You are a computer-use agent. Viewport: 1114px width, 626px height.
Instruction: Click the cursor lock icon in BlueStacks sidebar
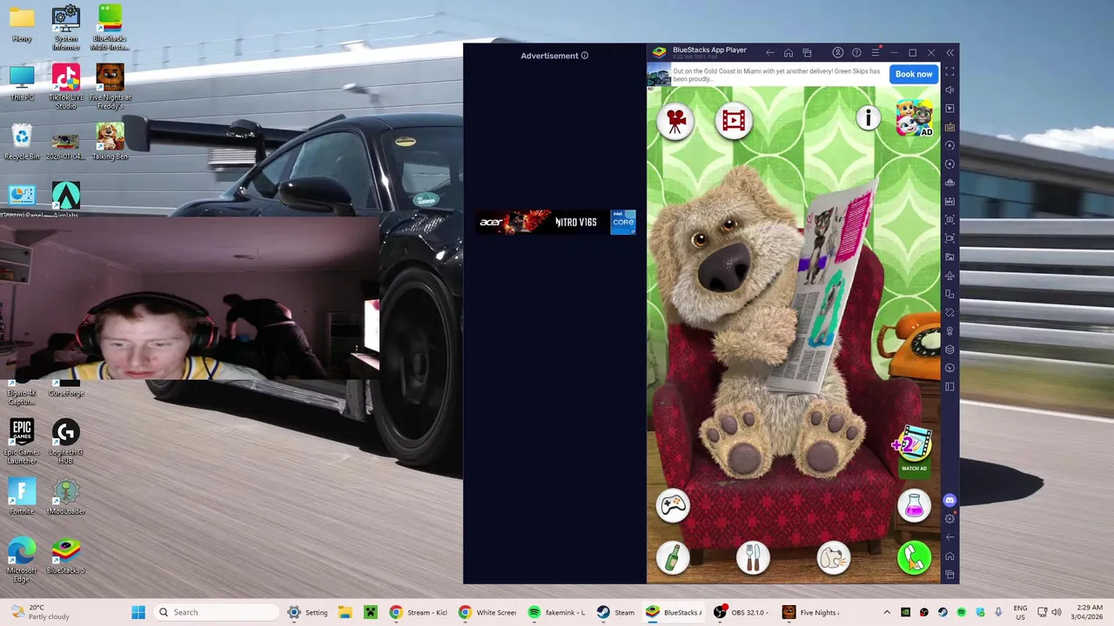(950, 108)
